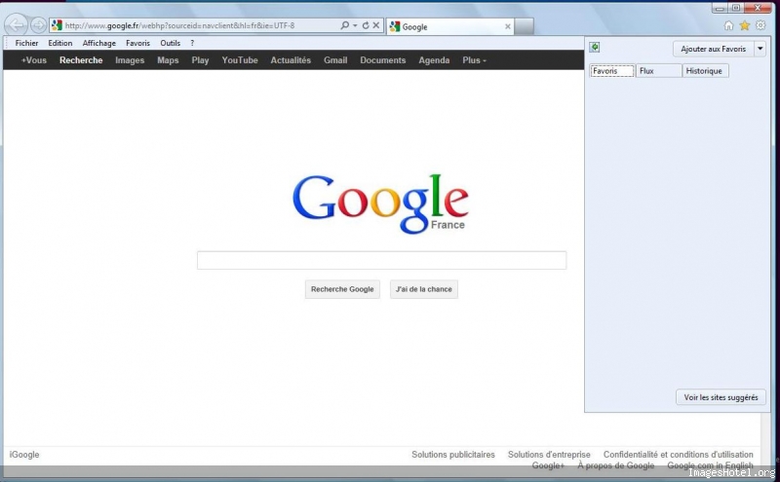This screenshot has width=780, height=482.
Task: Click into the Google search box
Action: [381, 260]
